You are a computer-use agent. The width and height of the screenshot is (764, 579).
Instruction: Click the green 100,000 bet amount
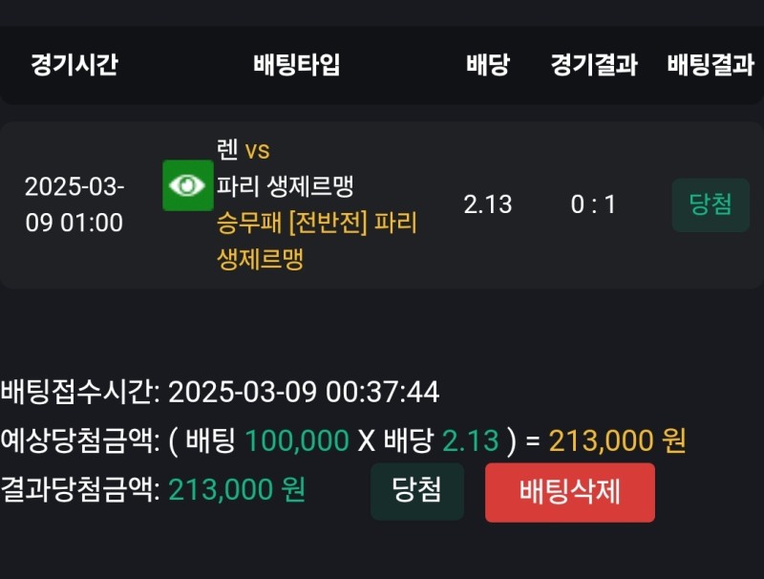coord(297,440)
